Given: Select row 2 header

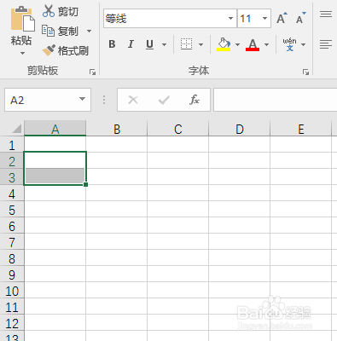Looking at the screenshot, I should click(x=12, y=161).
